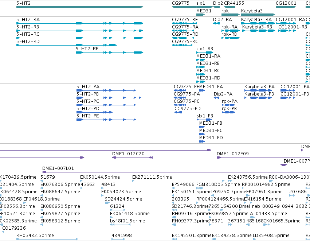Click the Karybeta3 gene label
Image resolution: width=310 pixels, height=241 pixels.
pos(252,11)
